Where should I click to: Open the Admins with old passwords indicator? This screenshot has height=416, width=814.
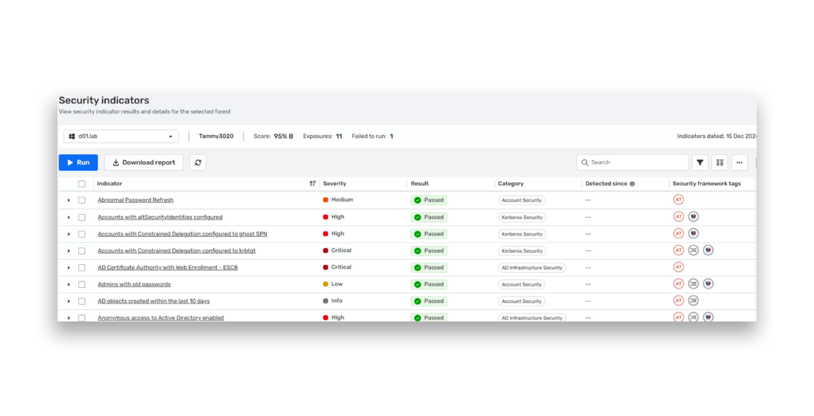click(134, 284)
